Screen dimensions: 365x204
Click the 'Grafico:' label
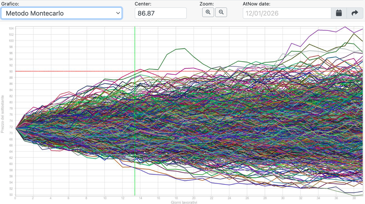[x=11, y=4]
